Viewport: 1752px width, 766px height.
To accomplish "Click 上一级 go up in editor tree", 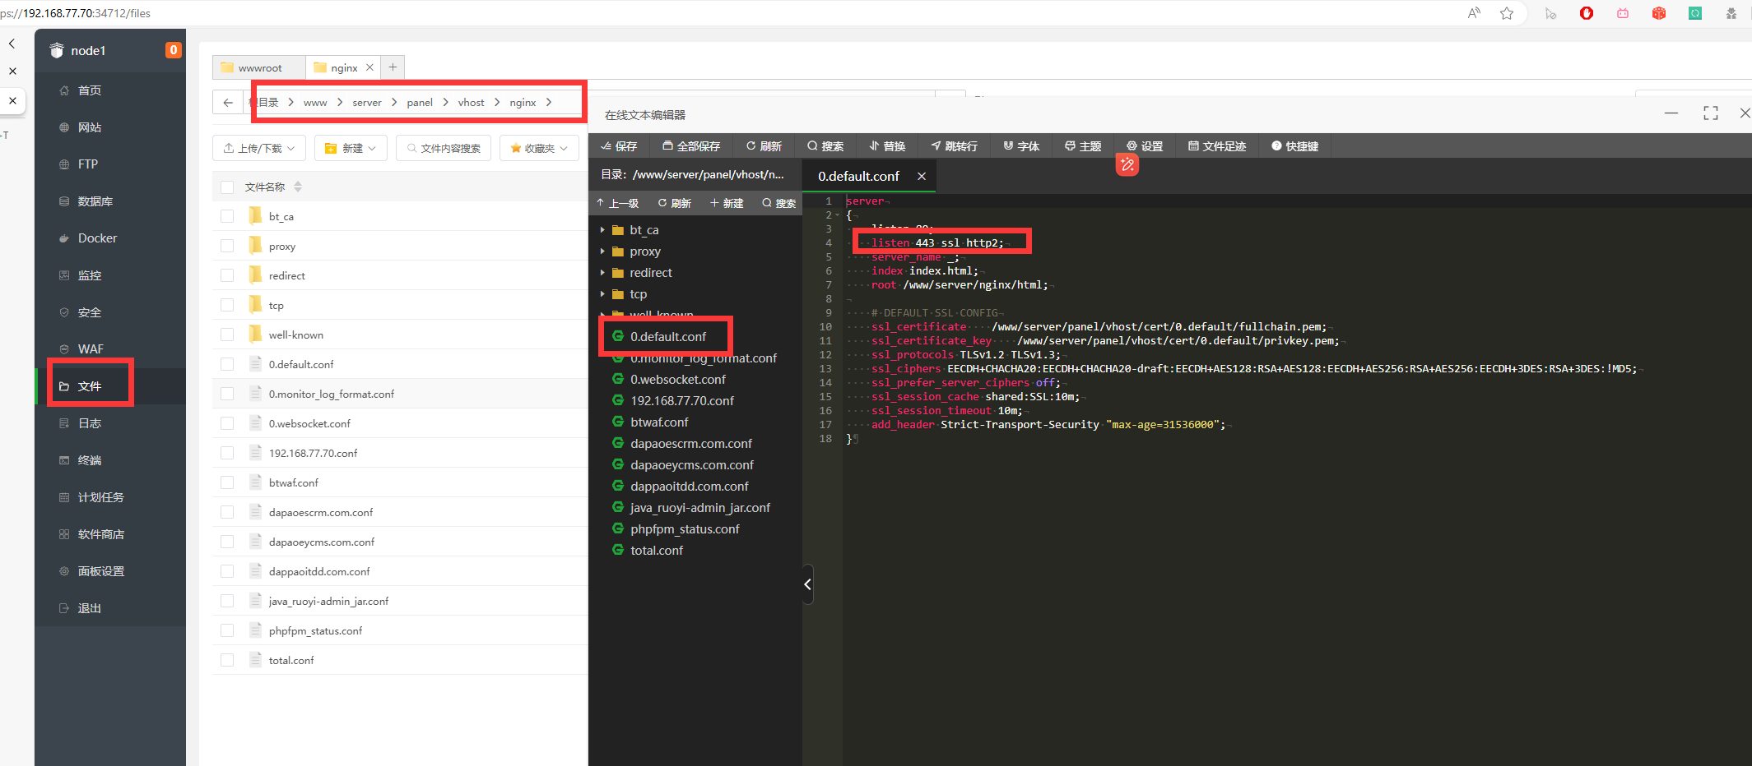I will pyautogui.click(x=618, y=203).
